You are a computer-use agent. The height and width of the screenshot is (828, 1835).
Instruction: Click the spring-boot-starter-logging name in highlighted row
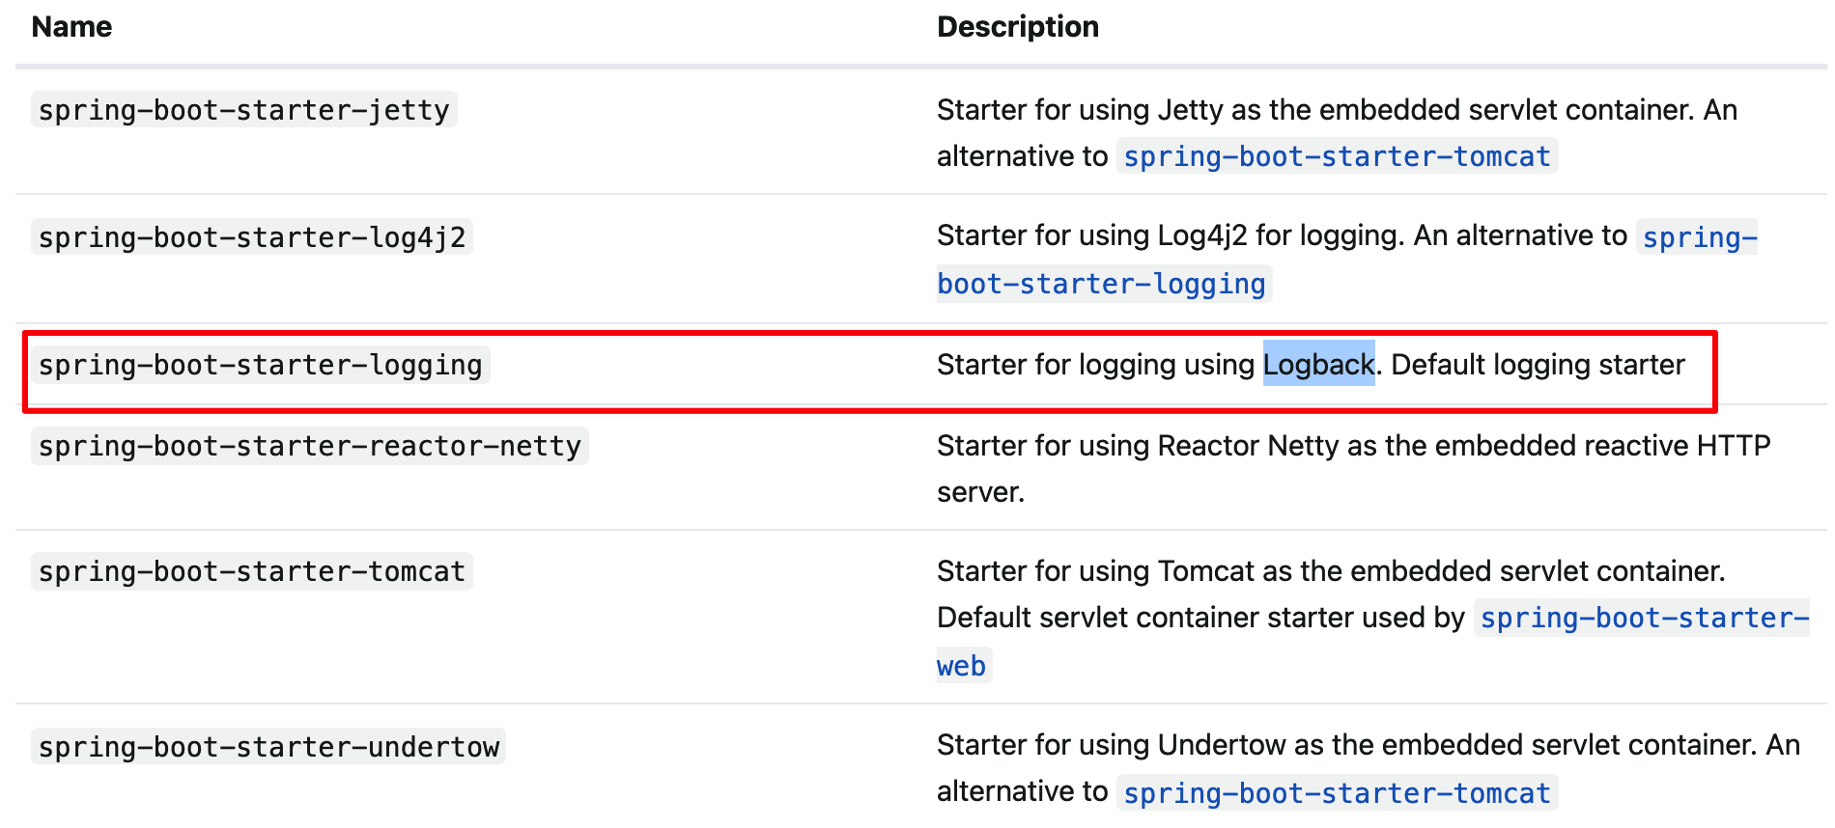point(260,365)
